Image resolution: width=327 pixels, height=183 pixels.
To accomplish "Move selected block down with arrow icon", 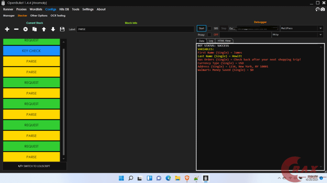I will pyautogui.click(x=53, y=29).
